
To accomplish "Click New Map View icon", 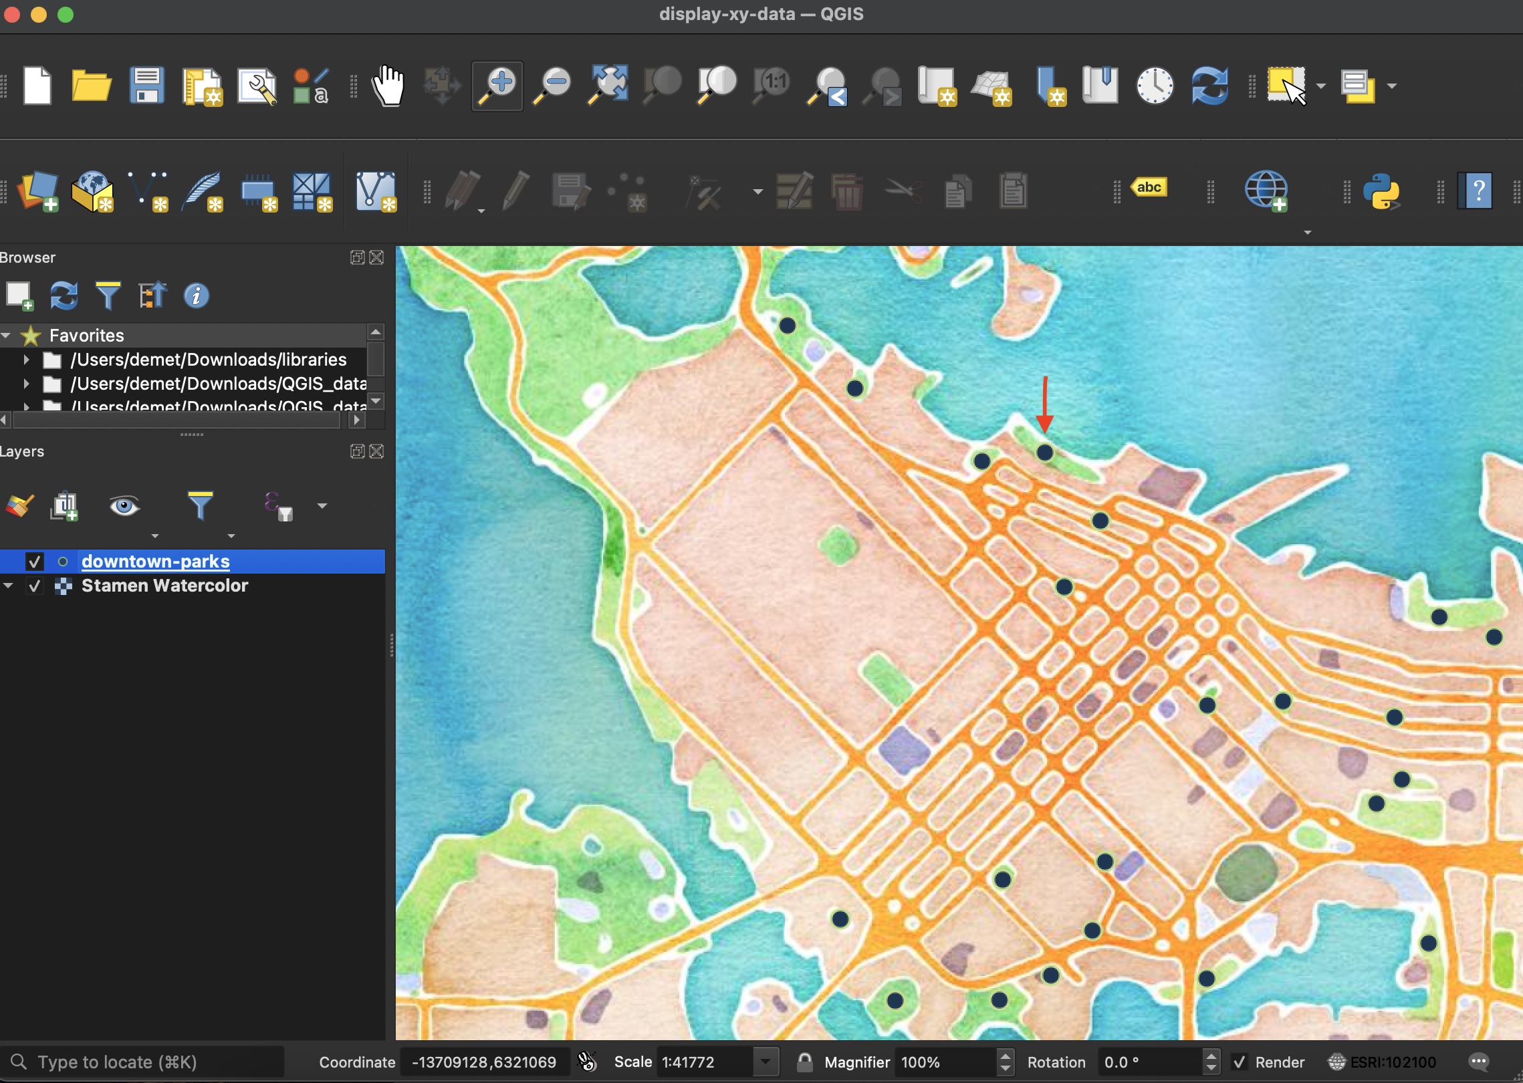I will [x=937, y=86].
